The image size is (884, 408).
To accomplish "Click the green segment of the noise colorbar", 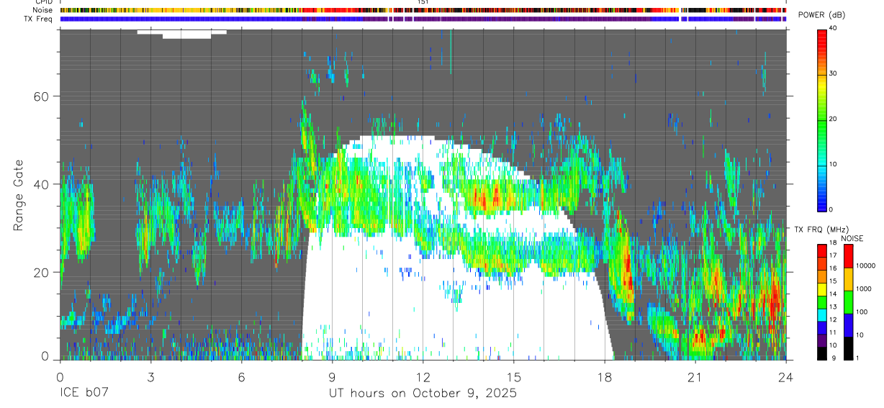I will click(x=847, y=302).
